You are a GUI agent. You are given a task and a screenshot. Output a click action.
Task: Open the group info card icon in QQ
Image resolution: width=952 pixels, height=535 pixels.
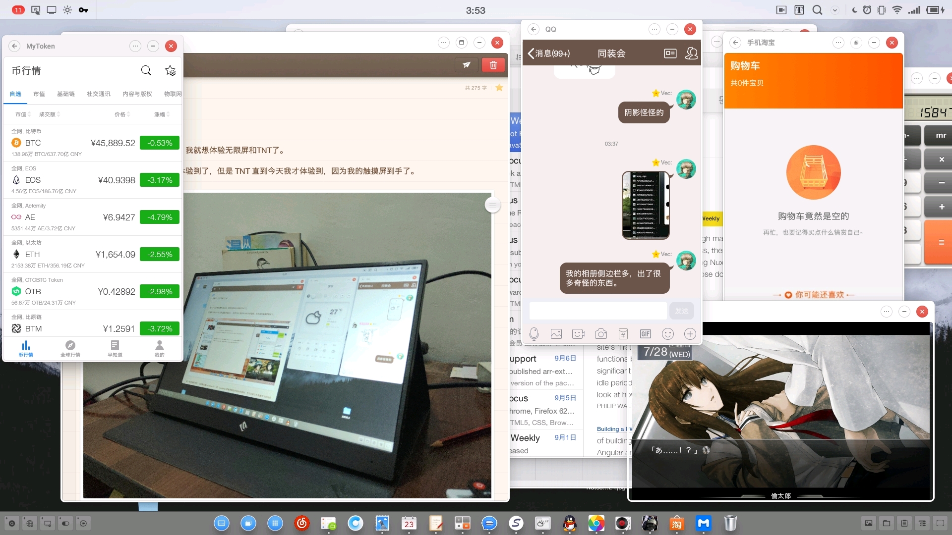(x=670, y=53)
